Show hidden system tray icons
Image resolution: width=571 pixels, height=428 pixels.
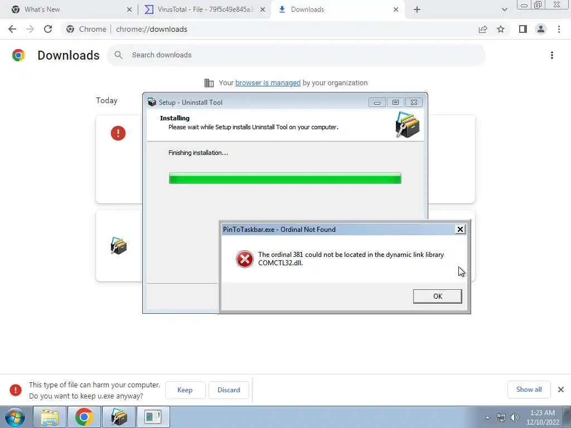point(487,417)
